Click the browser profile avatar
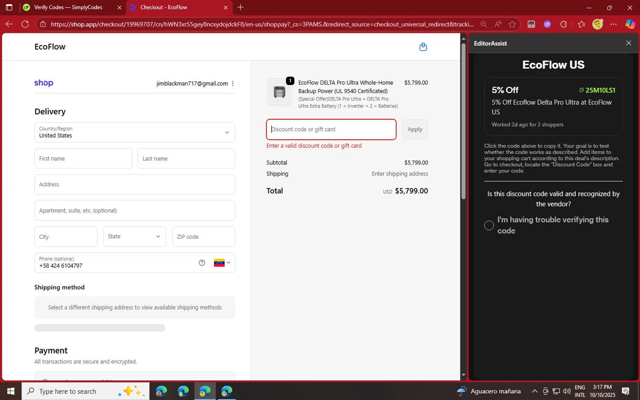Viewport: 640px width, 400px height. [x=598, y=24]
